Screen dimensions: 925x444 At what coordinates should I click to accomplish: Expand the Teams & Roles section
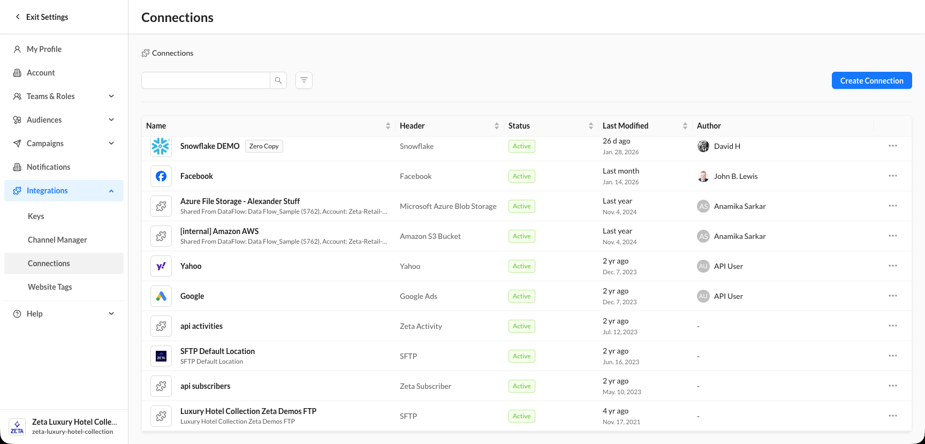pyautogui.click(x=111, y=96)
